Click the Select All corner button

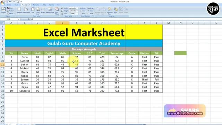tap(2, 23)
